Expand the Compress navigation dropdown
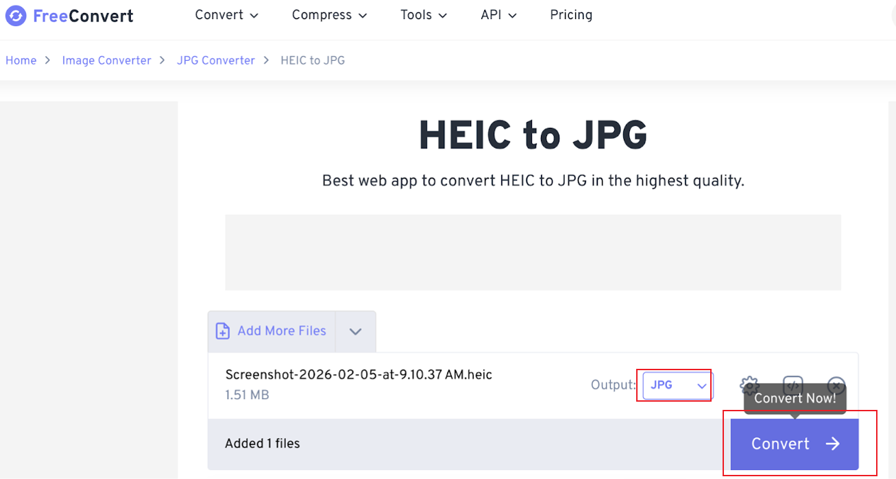Image resolution: width=896 pixels, height=479 pixels. tap(329, 14)
